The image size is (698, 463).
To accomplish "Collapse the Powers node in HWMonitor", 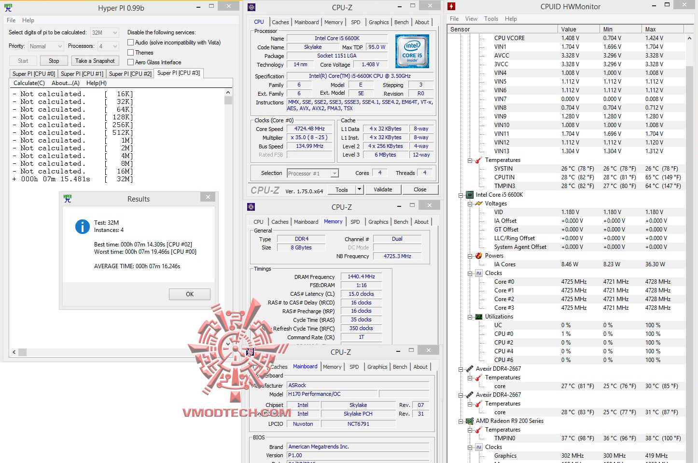I will point(470,256).
